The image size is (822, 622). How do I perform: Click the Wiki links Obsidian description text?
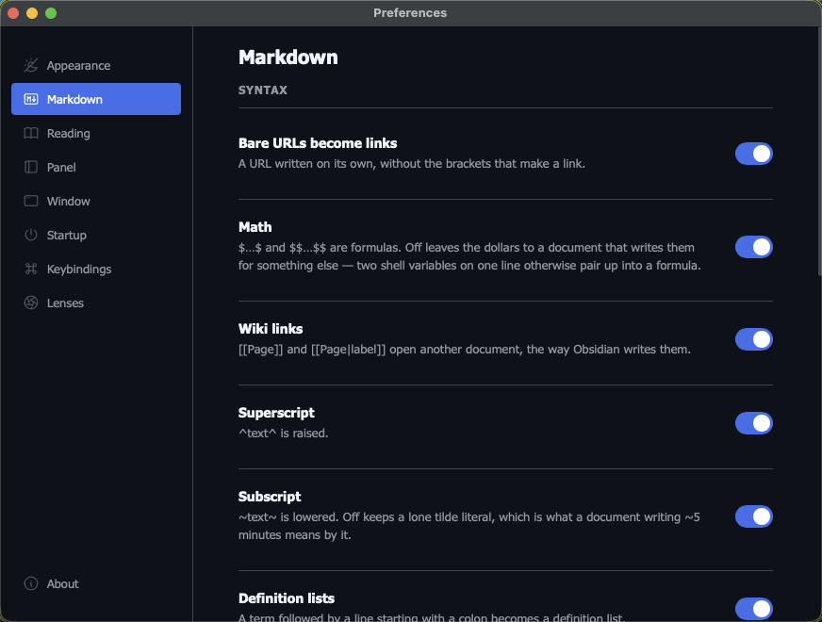(465, 350)
